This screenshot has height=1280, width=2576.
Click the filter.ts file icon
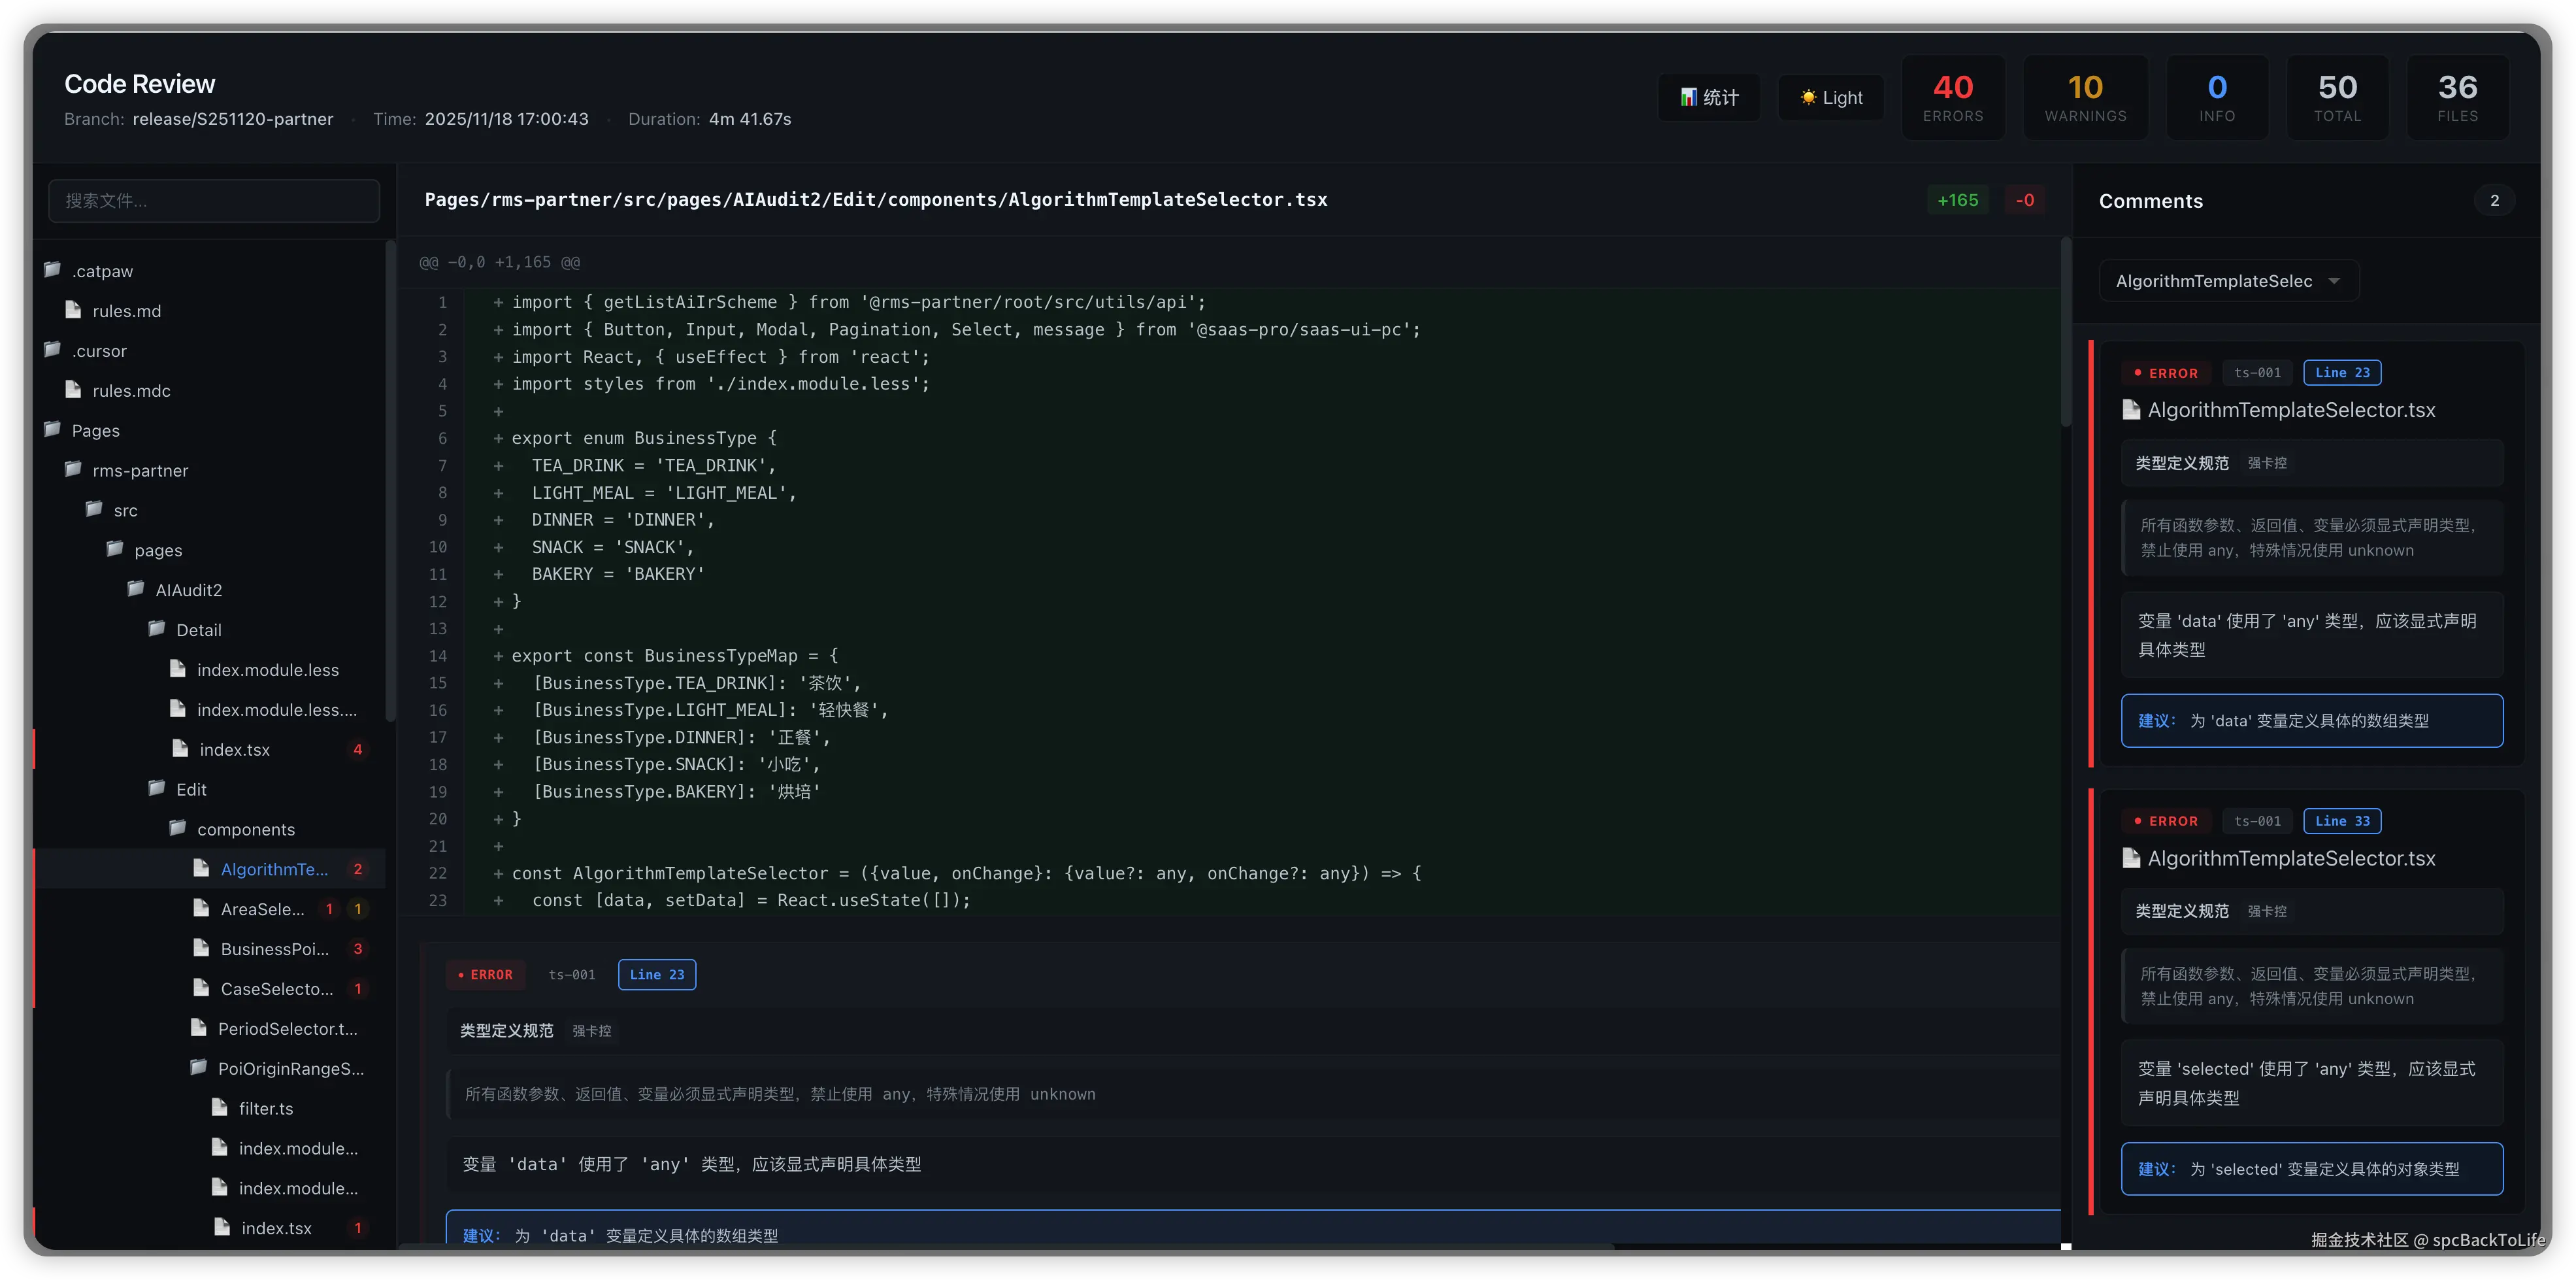[x=220, y=1107]
